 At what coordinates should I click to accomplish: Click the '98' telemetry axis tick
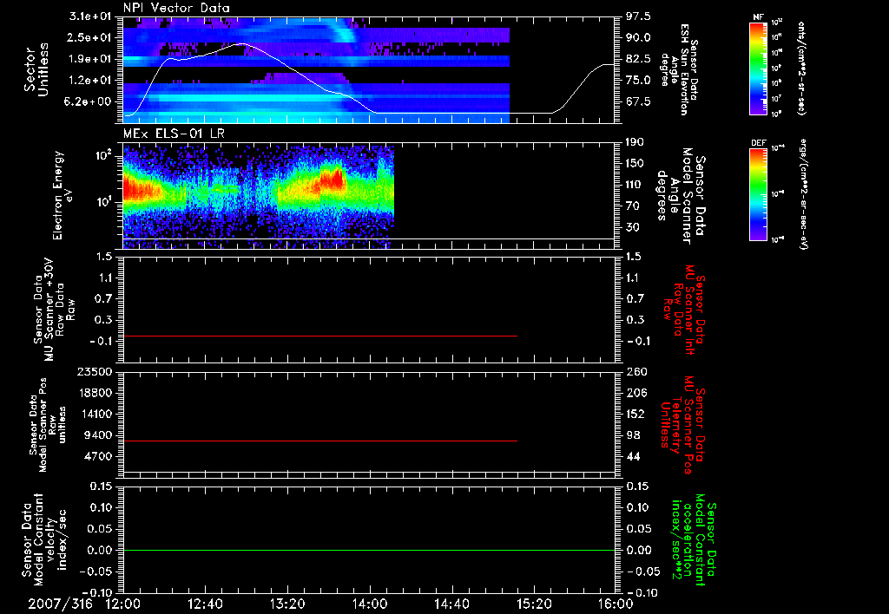point(633,435)
